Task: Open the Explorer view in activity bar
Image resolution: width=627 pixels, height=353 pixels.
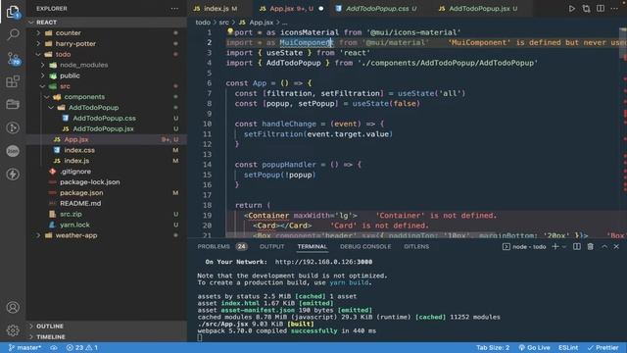Action: [x=13, y=12]
